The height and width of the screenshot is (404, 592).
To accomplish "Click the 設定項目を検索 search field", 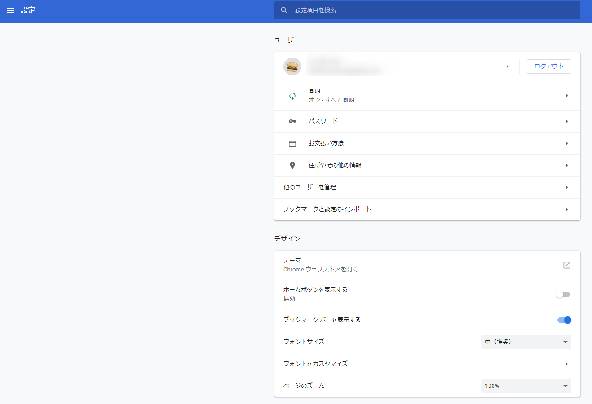I will pos(432,10).
